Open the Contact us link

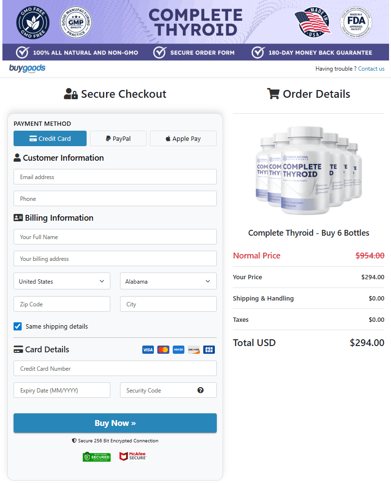point(371,69)
